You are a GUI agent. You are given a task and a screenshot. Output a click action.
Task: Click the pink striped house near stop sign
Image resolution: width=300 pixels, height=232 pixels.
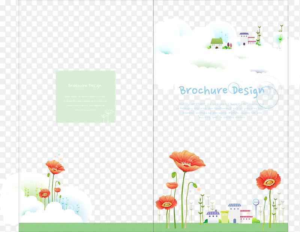coord(246,216)
